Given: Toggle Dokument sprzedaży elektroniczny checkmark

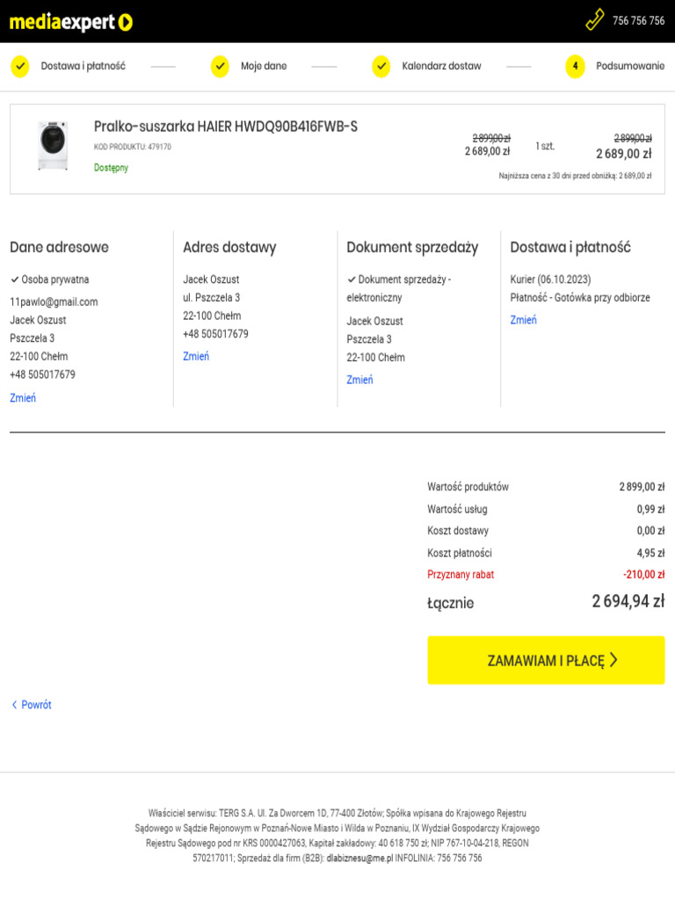Looking at the screenshot, I should pos(352,279).
